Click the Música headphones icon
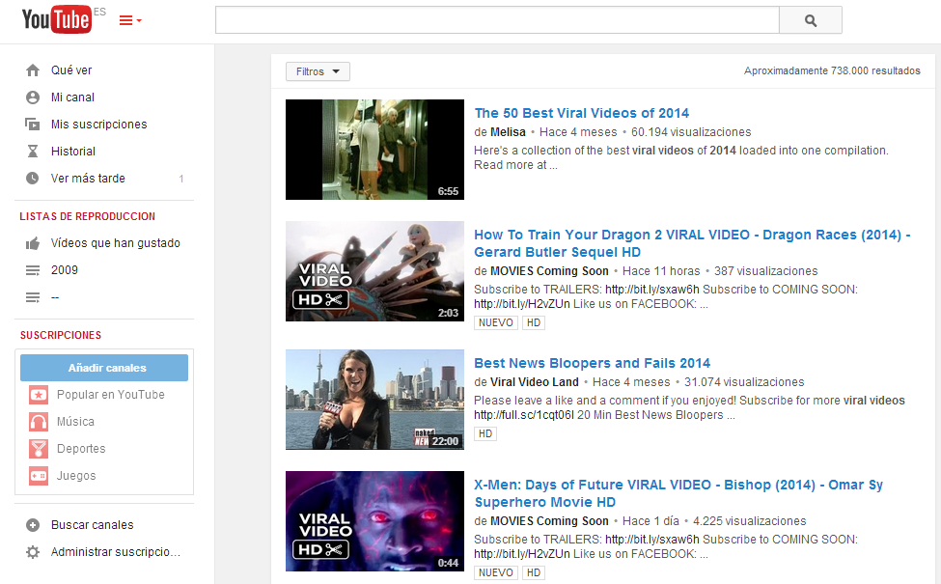The image size is (941, 584). pos(39,422)
